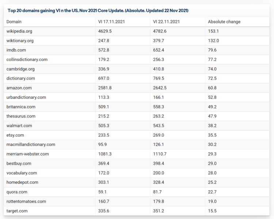Click the table title about Core Update
This screenshot has height=219, width=274.
coord(98,10)
